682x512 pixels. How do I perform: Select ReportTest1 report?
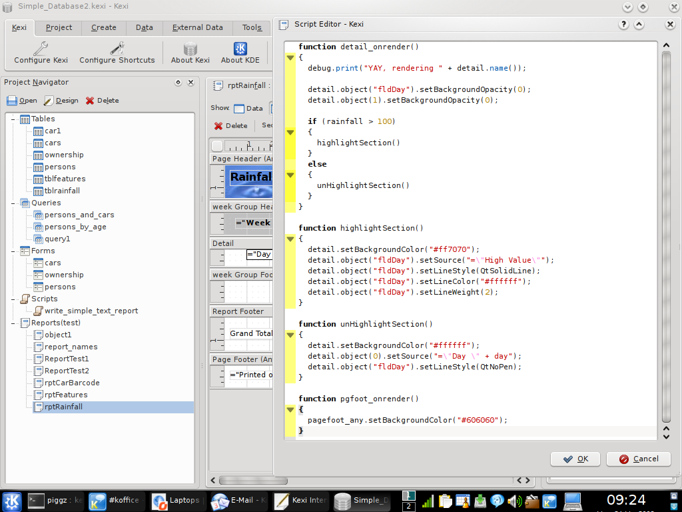pos(67,359)
